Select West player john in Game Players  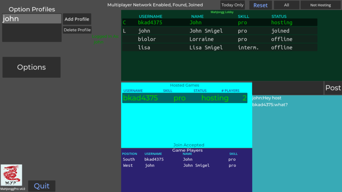point(180,165)
